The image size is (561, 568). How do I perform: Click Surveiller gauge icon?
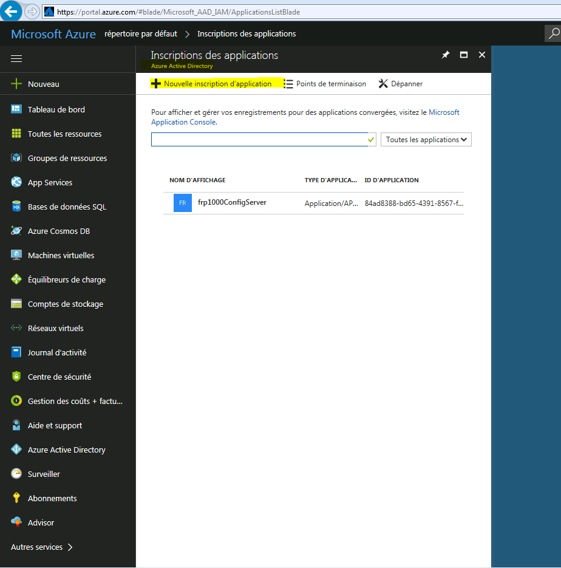click(16, 473)
